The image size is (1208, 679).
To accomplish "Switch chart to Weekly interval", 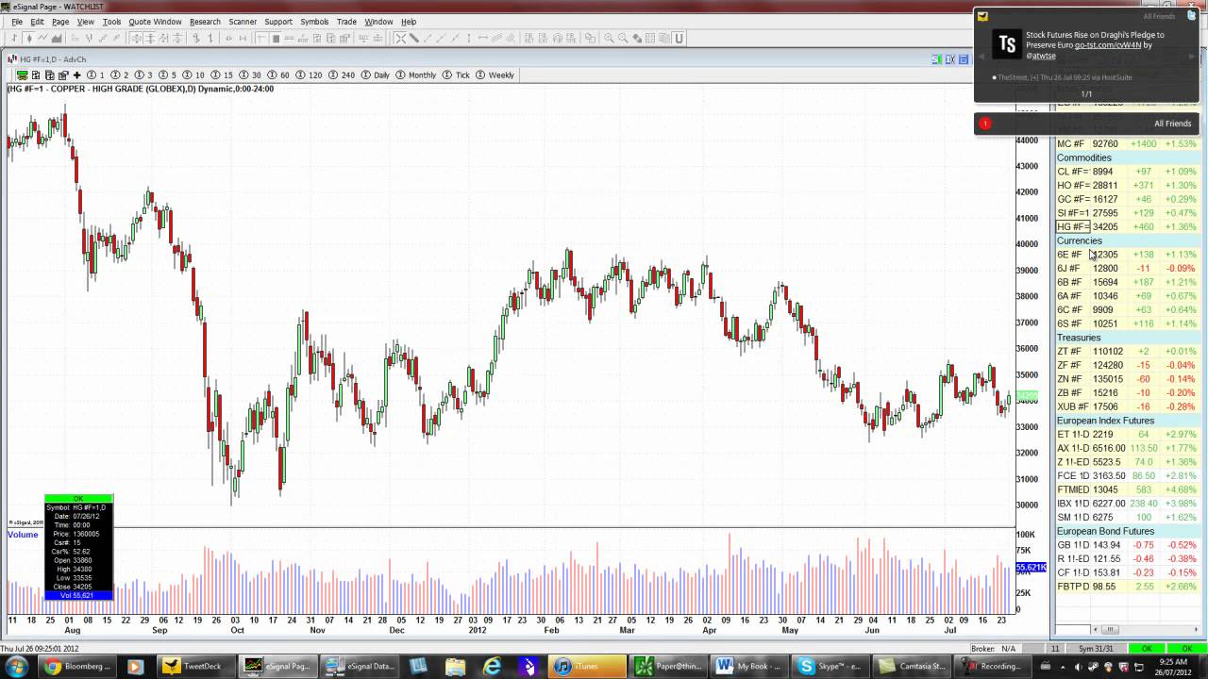I will [495, 75].
